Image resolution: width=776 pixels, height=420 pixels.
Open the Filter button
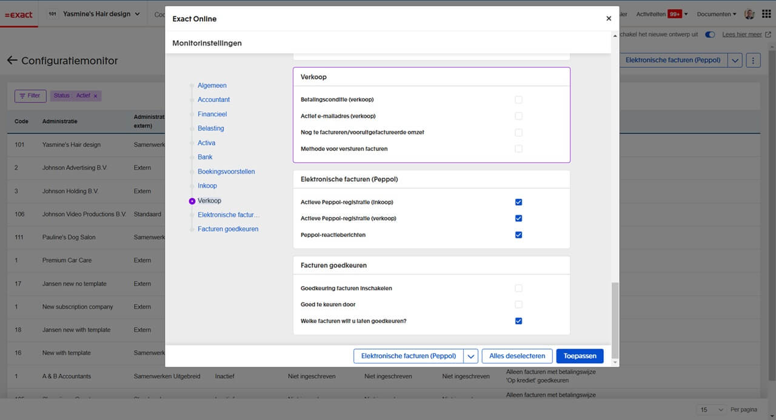click(30, 96)
